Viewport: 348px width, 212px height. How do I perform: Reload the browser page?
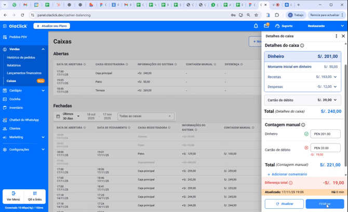pos(22,15)
